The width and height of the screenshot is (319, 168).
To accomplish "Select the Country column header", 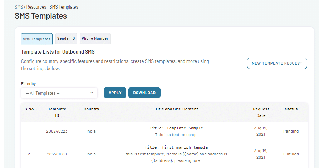I will pos(91,109).
